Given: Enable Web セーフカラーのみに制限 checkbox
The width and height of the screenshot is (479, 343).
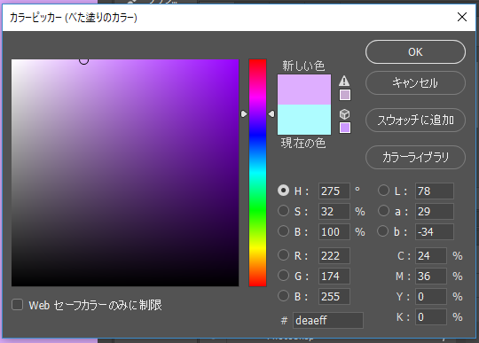Looking at the screenshot, I should tap(18, 305).
